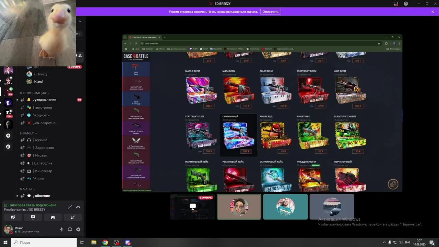
Task: Open the уведомления channel
Action: tap(51, 100)
